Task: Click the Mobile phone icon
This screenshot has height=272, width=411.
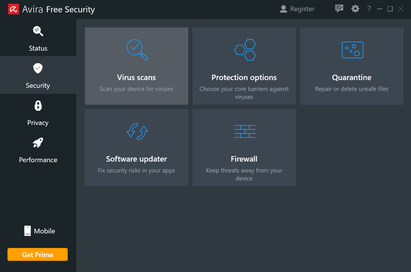Action: [28, 231]
